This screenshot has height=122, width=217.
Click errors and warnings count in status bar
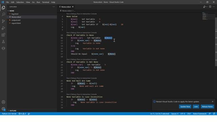22,114
